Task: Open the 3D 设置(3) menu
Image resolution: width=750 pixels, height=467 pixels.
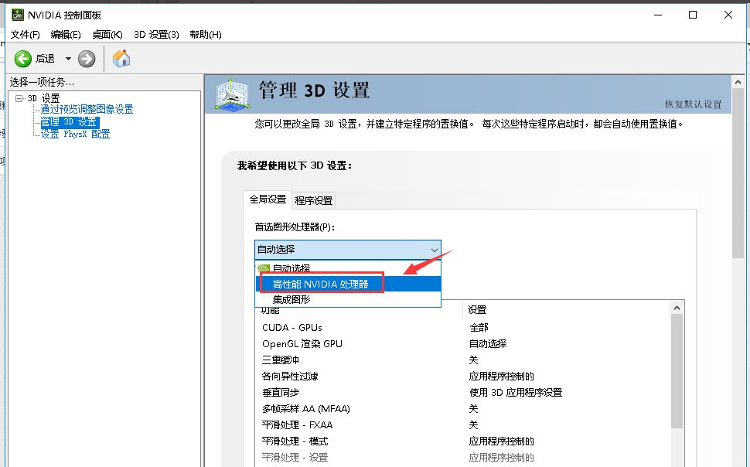Action: click(156, 35)
